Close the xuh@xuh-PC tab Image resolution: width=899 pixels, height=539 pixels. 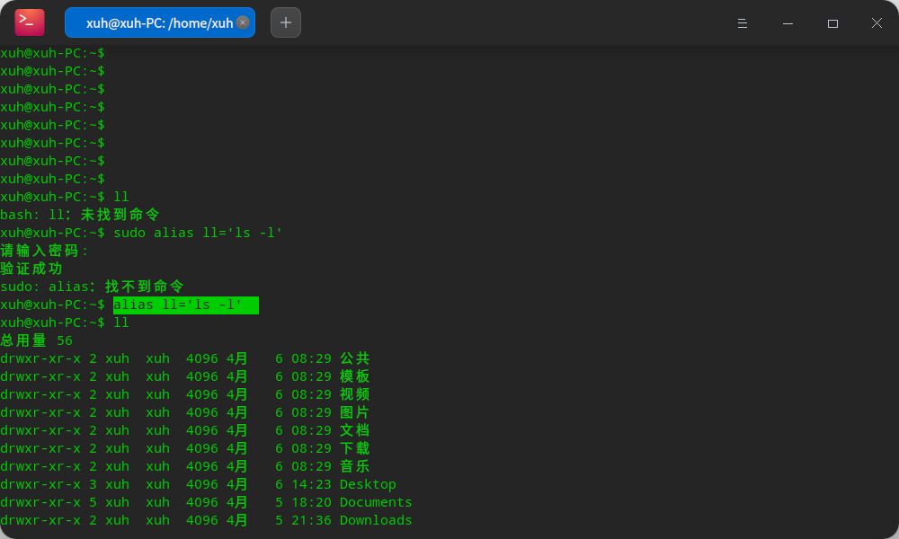[x=243, y=22]
